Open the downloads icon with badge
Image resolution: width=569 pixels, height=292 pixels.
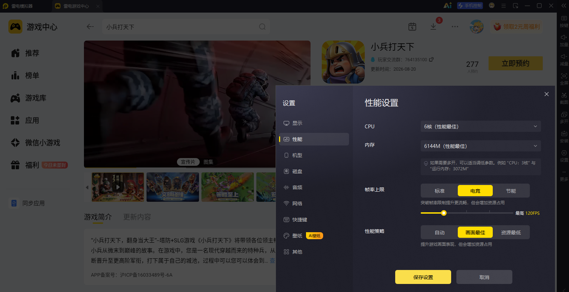pyautogui.click(x=433, y=27)
